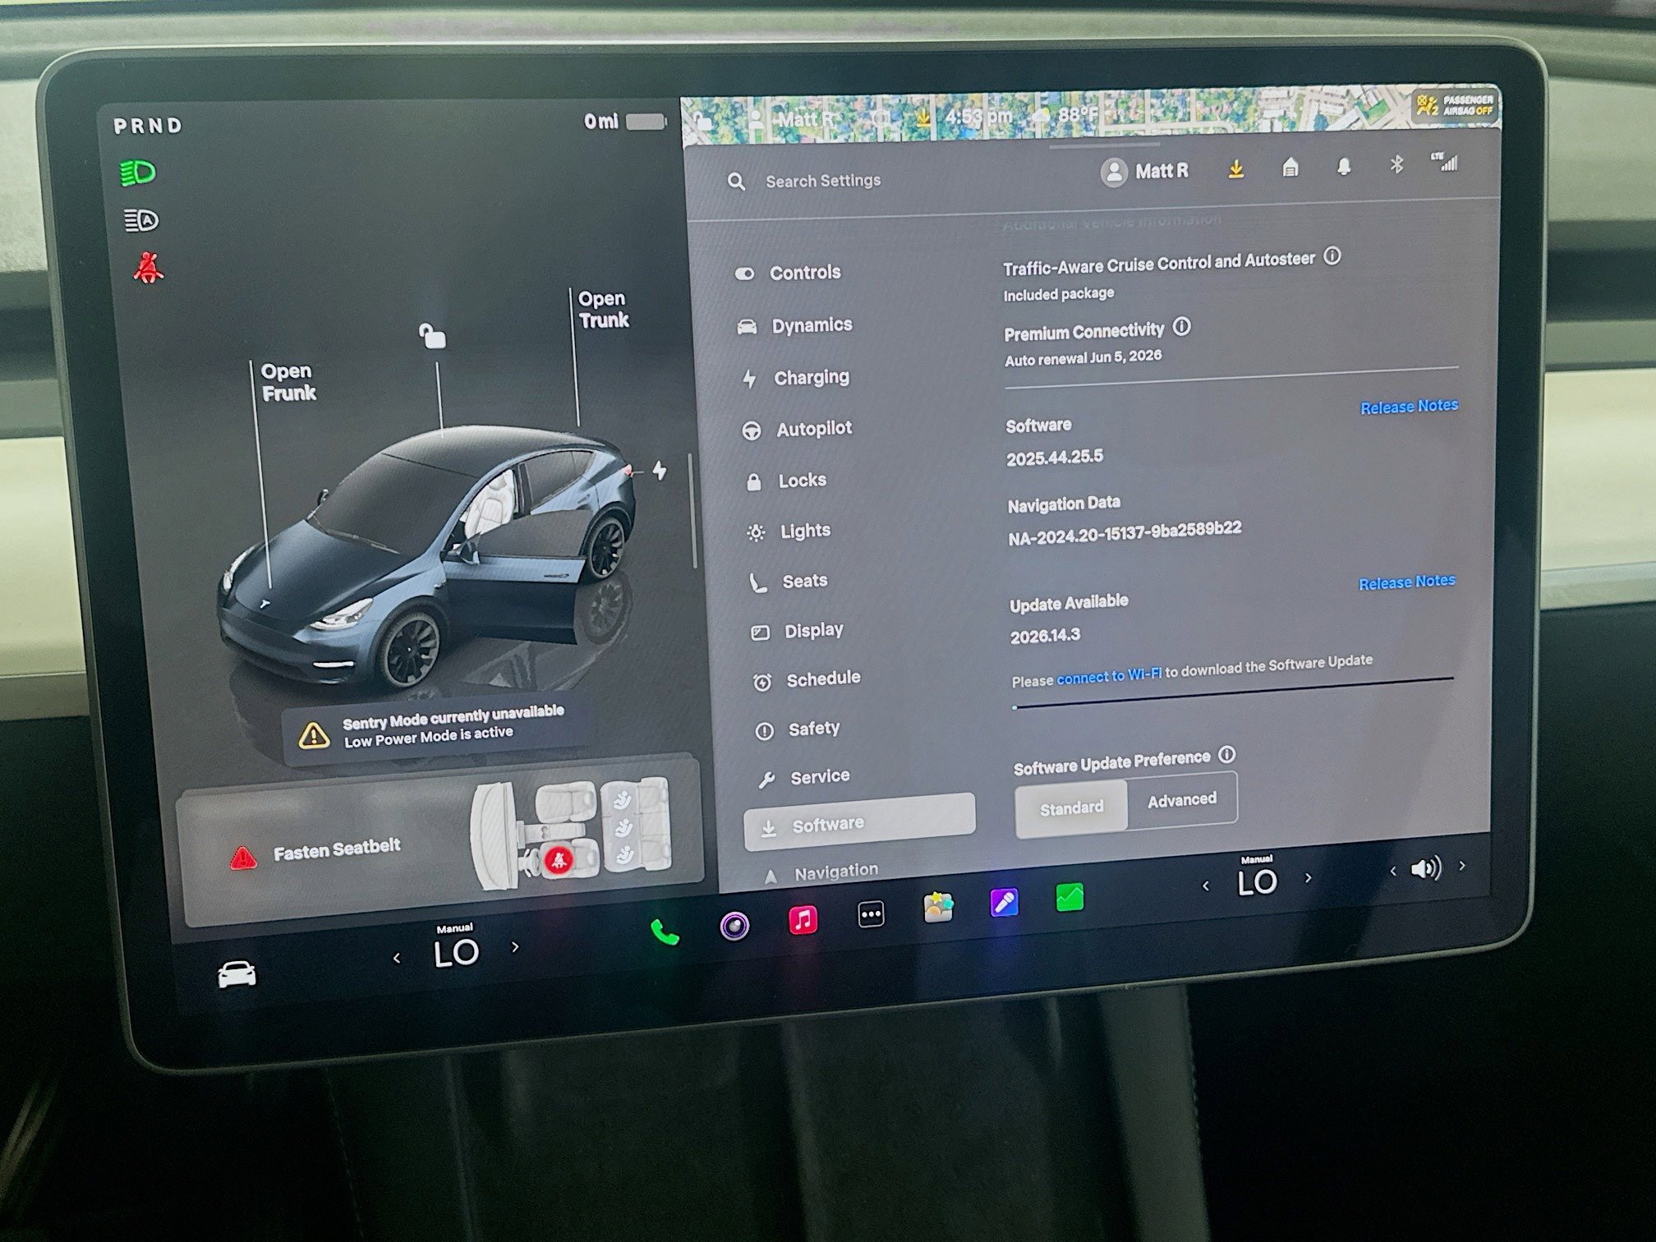1656x1242 pixels.
Task: Tap the green headlights indicator
Action: 138,172
